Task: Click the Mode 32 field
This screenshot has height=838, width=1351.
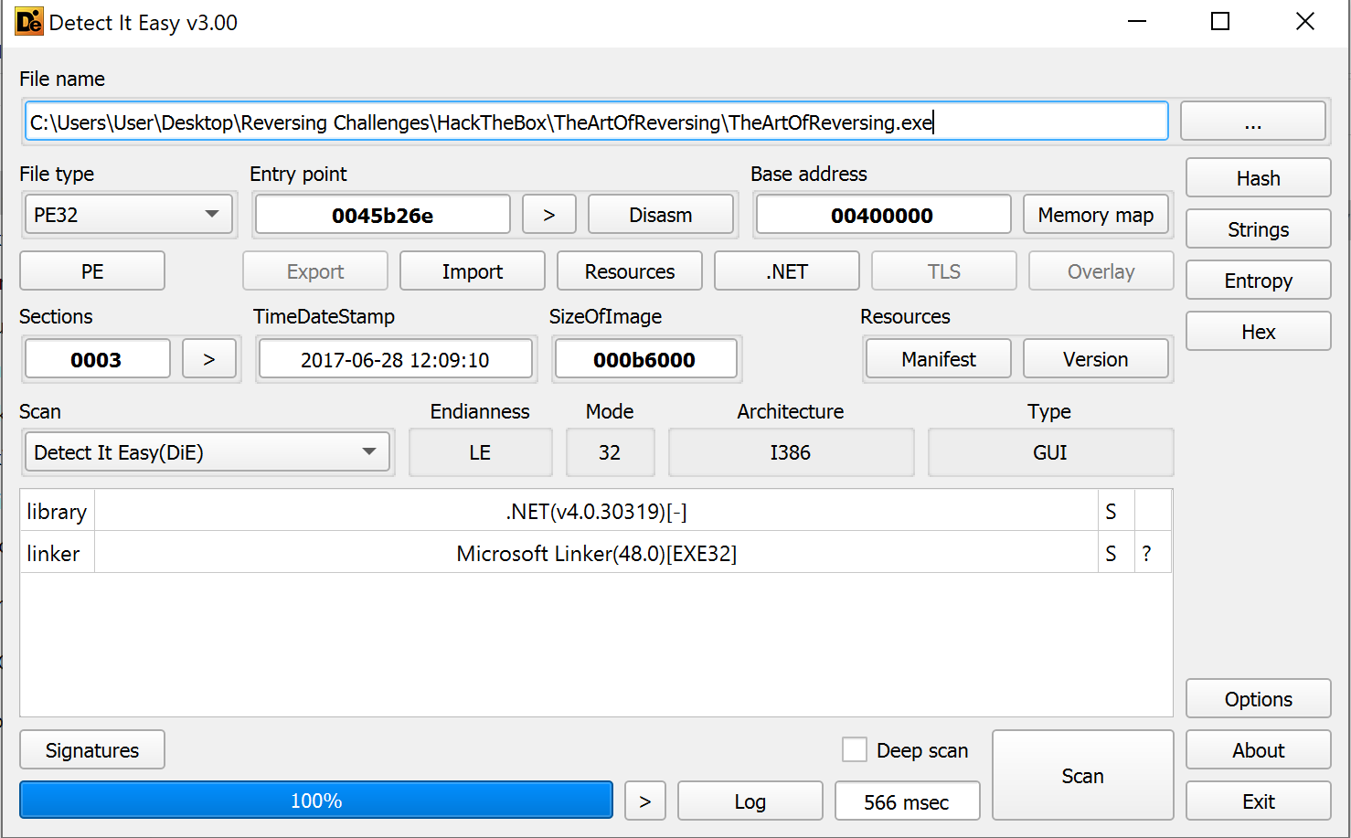Action: [x=610, y=452]
